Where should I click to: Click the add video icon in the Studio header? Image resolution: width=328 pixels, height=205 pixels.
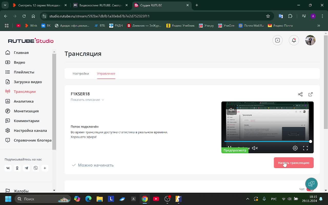point(278,40)
